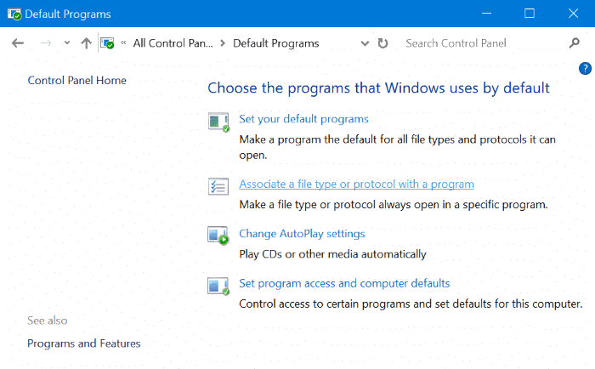Viewport: 595px width, 369px height.
Task: Click description Control access to certain programs
Action: (x=411, y=304)
